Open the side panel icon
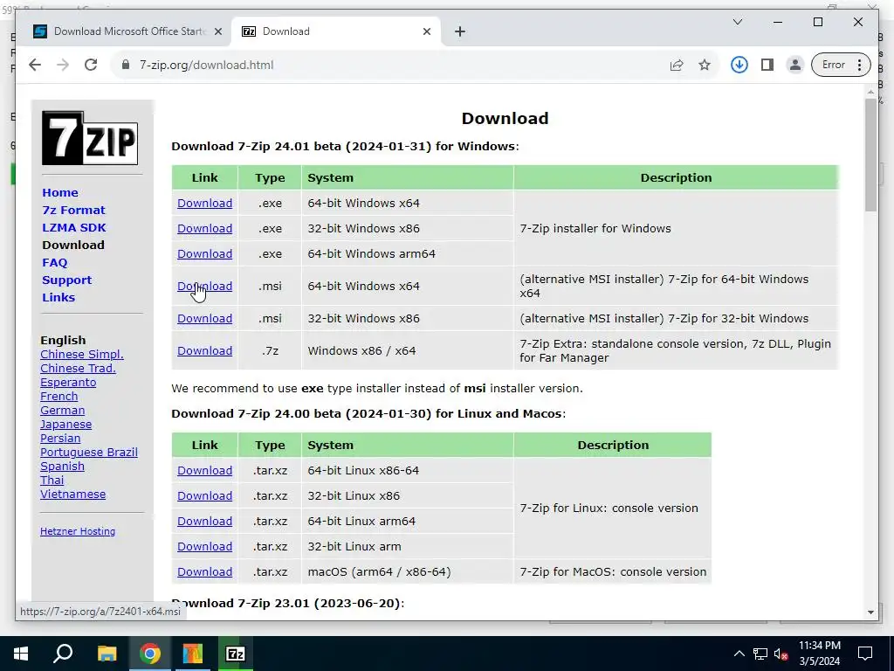Screen dimensions: 894x671 pyautogui.click(x=767, y=65)
